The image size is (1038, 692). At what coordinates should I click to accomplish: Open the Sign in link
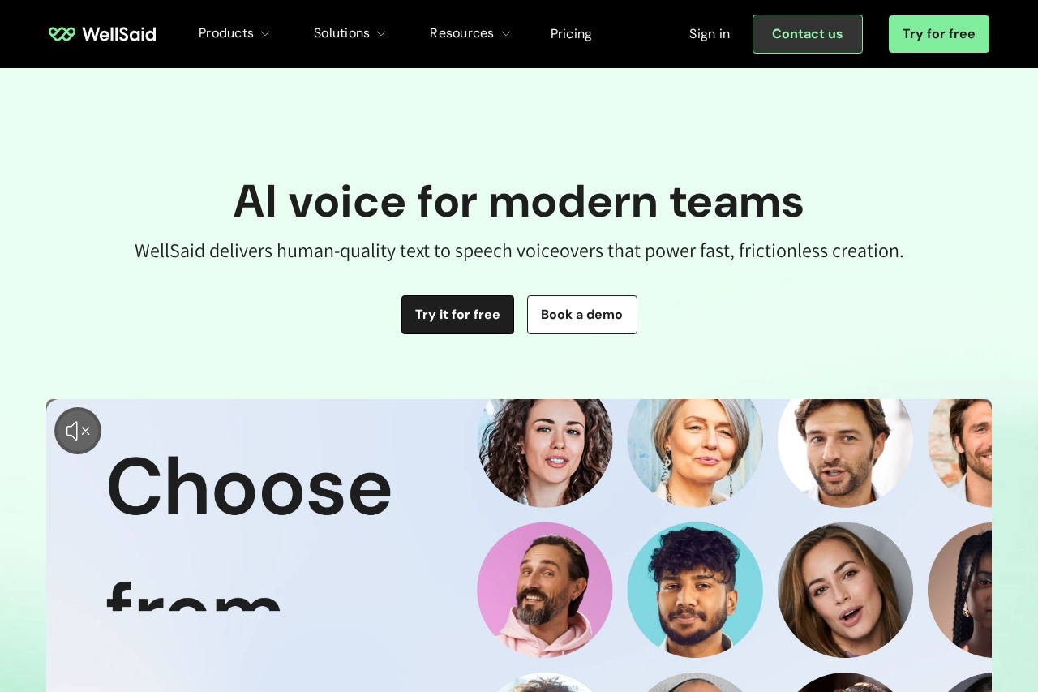[x=710, y=34]
